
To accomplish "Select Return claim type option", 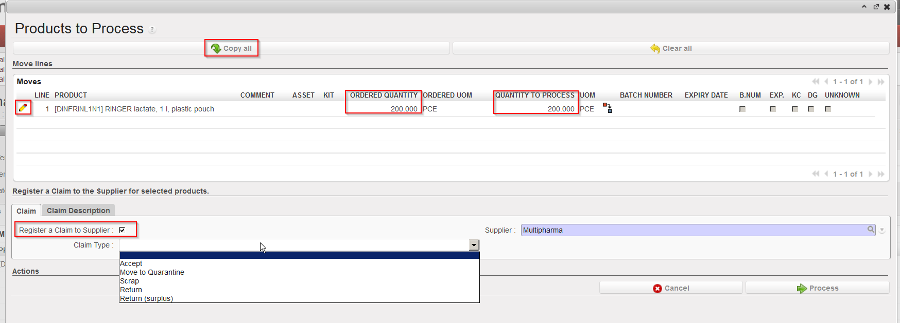I will [299, 290].
